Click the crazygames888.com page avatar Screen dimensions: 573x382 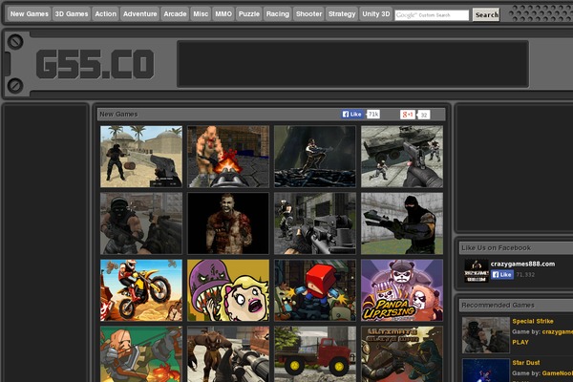477,271
